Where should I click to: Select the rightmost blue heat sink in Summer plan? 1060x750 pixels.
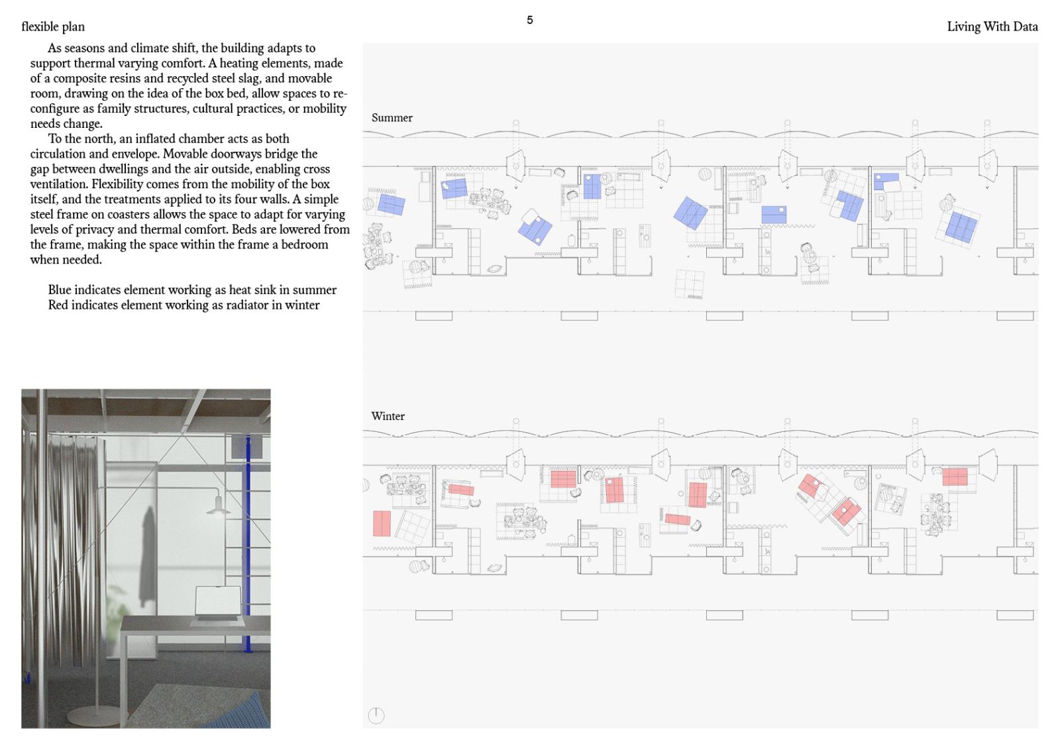tap(961, 226)
